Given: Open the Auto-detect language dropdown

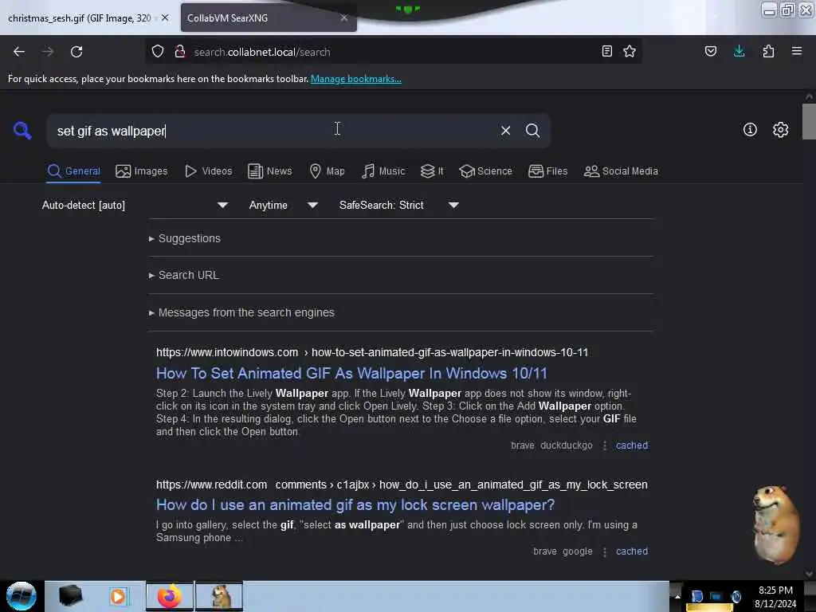Looking at the screenshot, I should point(135,205).
